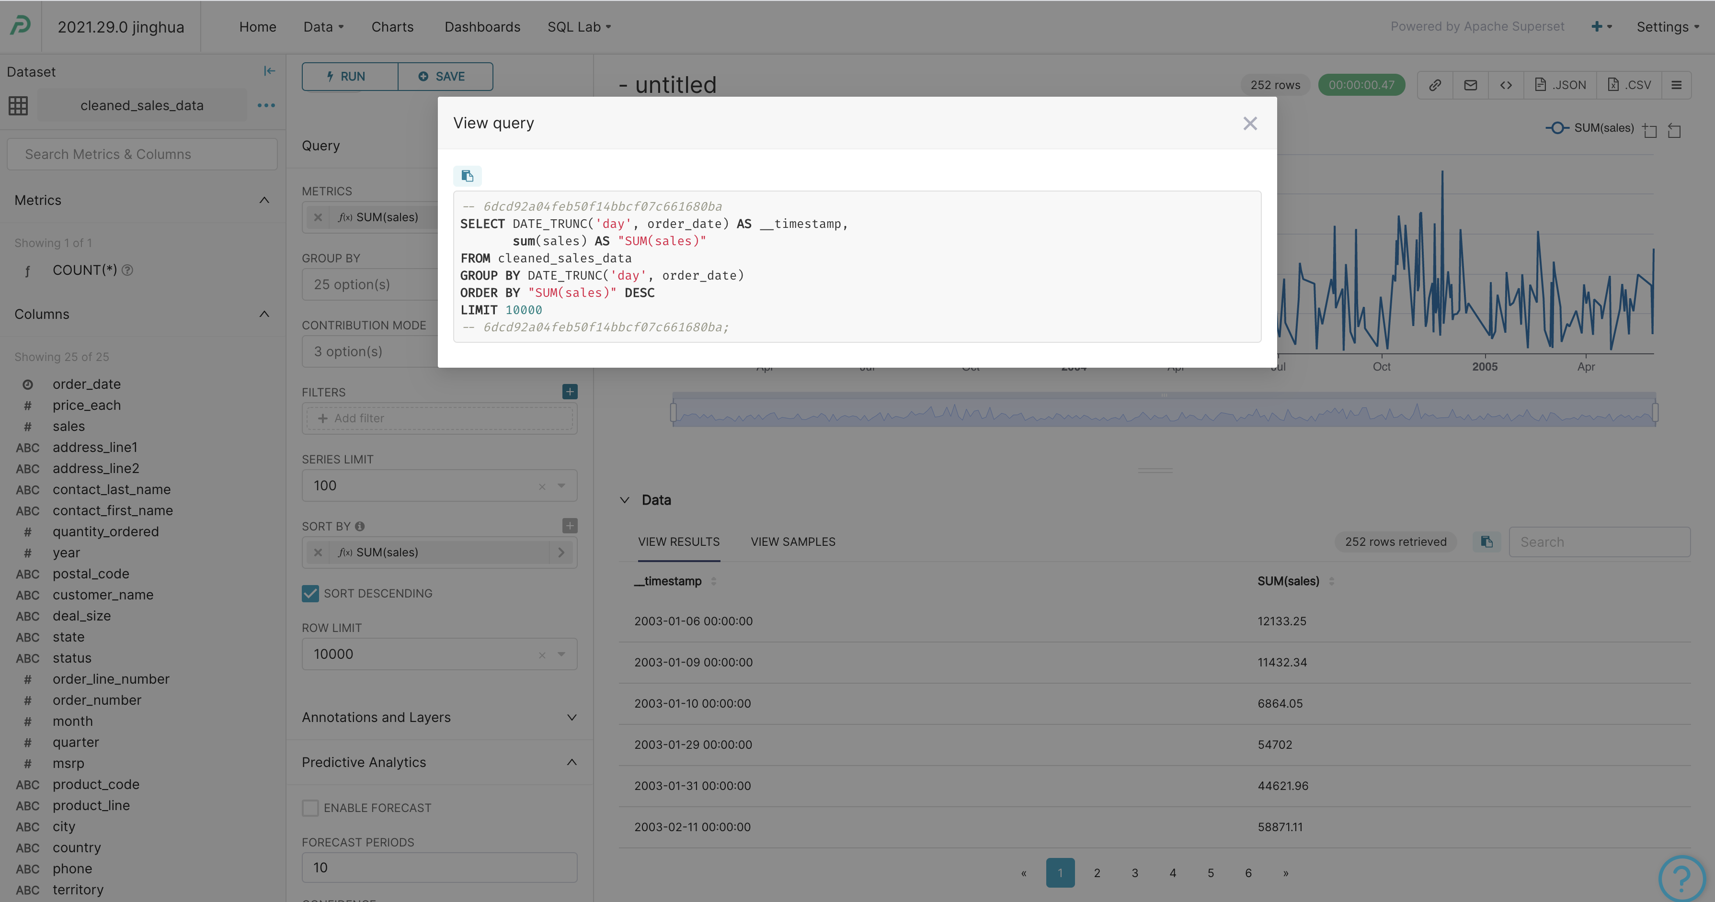
Task: Enable the forecast checkbox
Action: [x=310, y=808]
